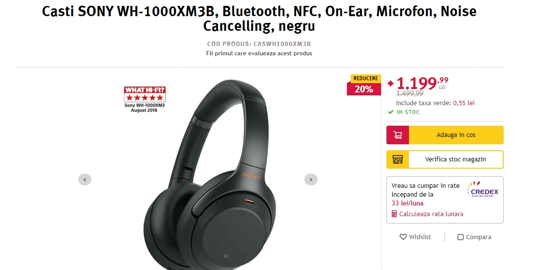This screenshot has width=533, height=270.
Task: Show the previous product image
Action: click(85, 180)
